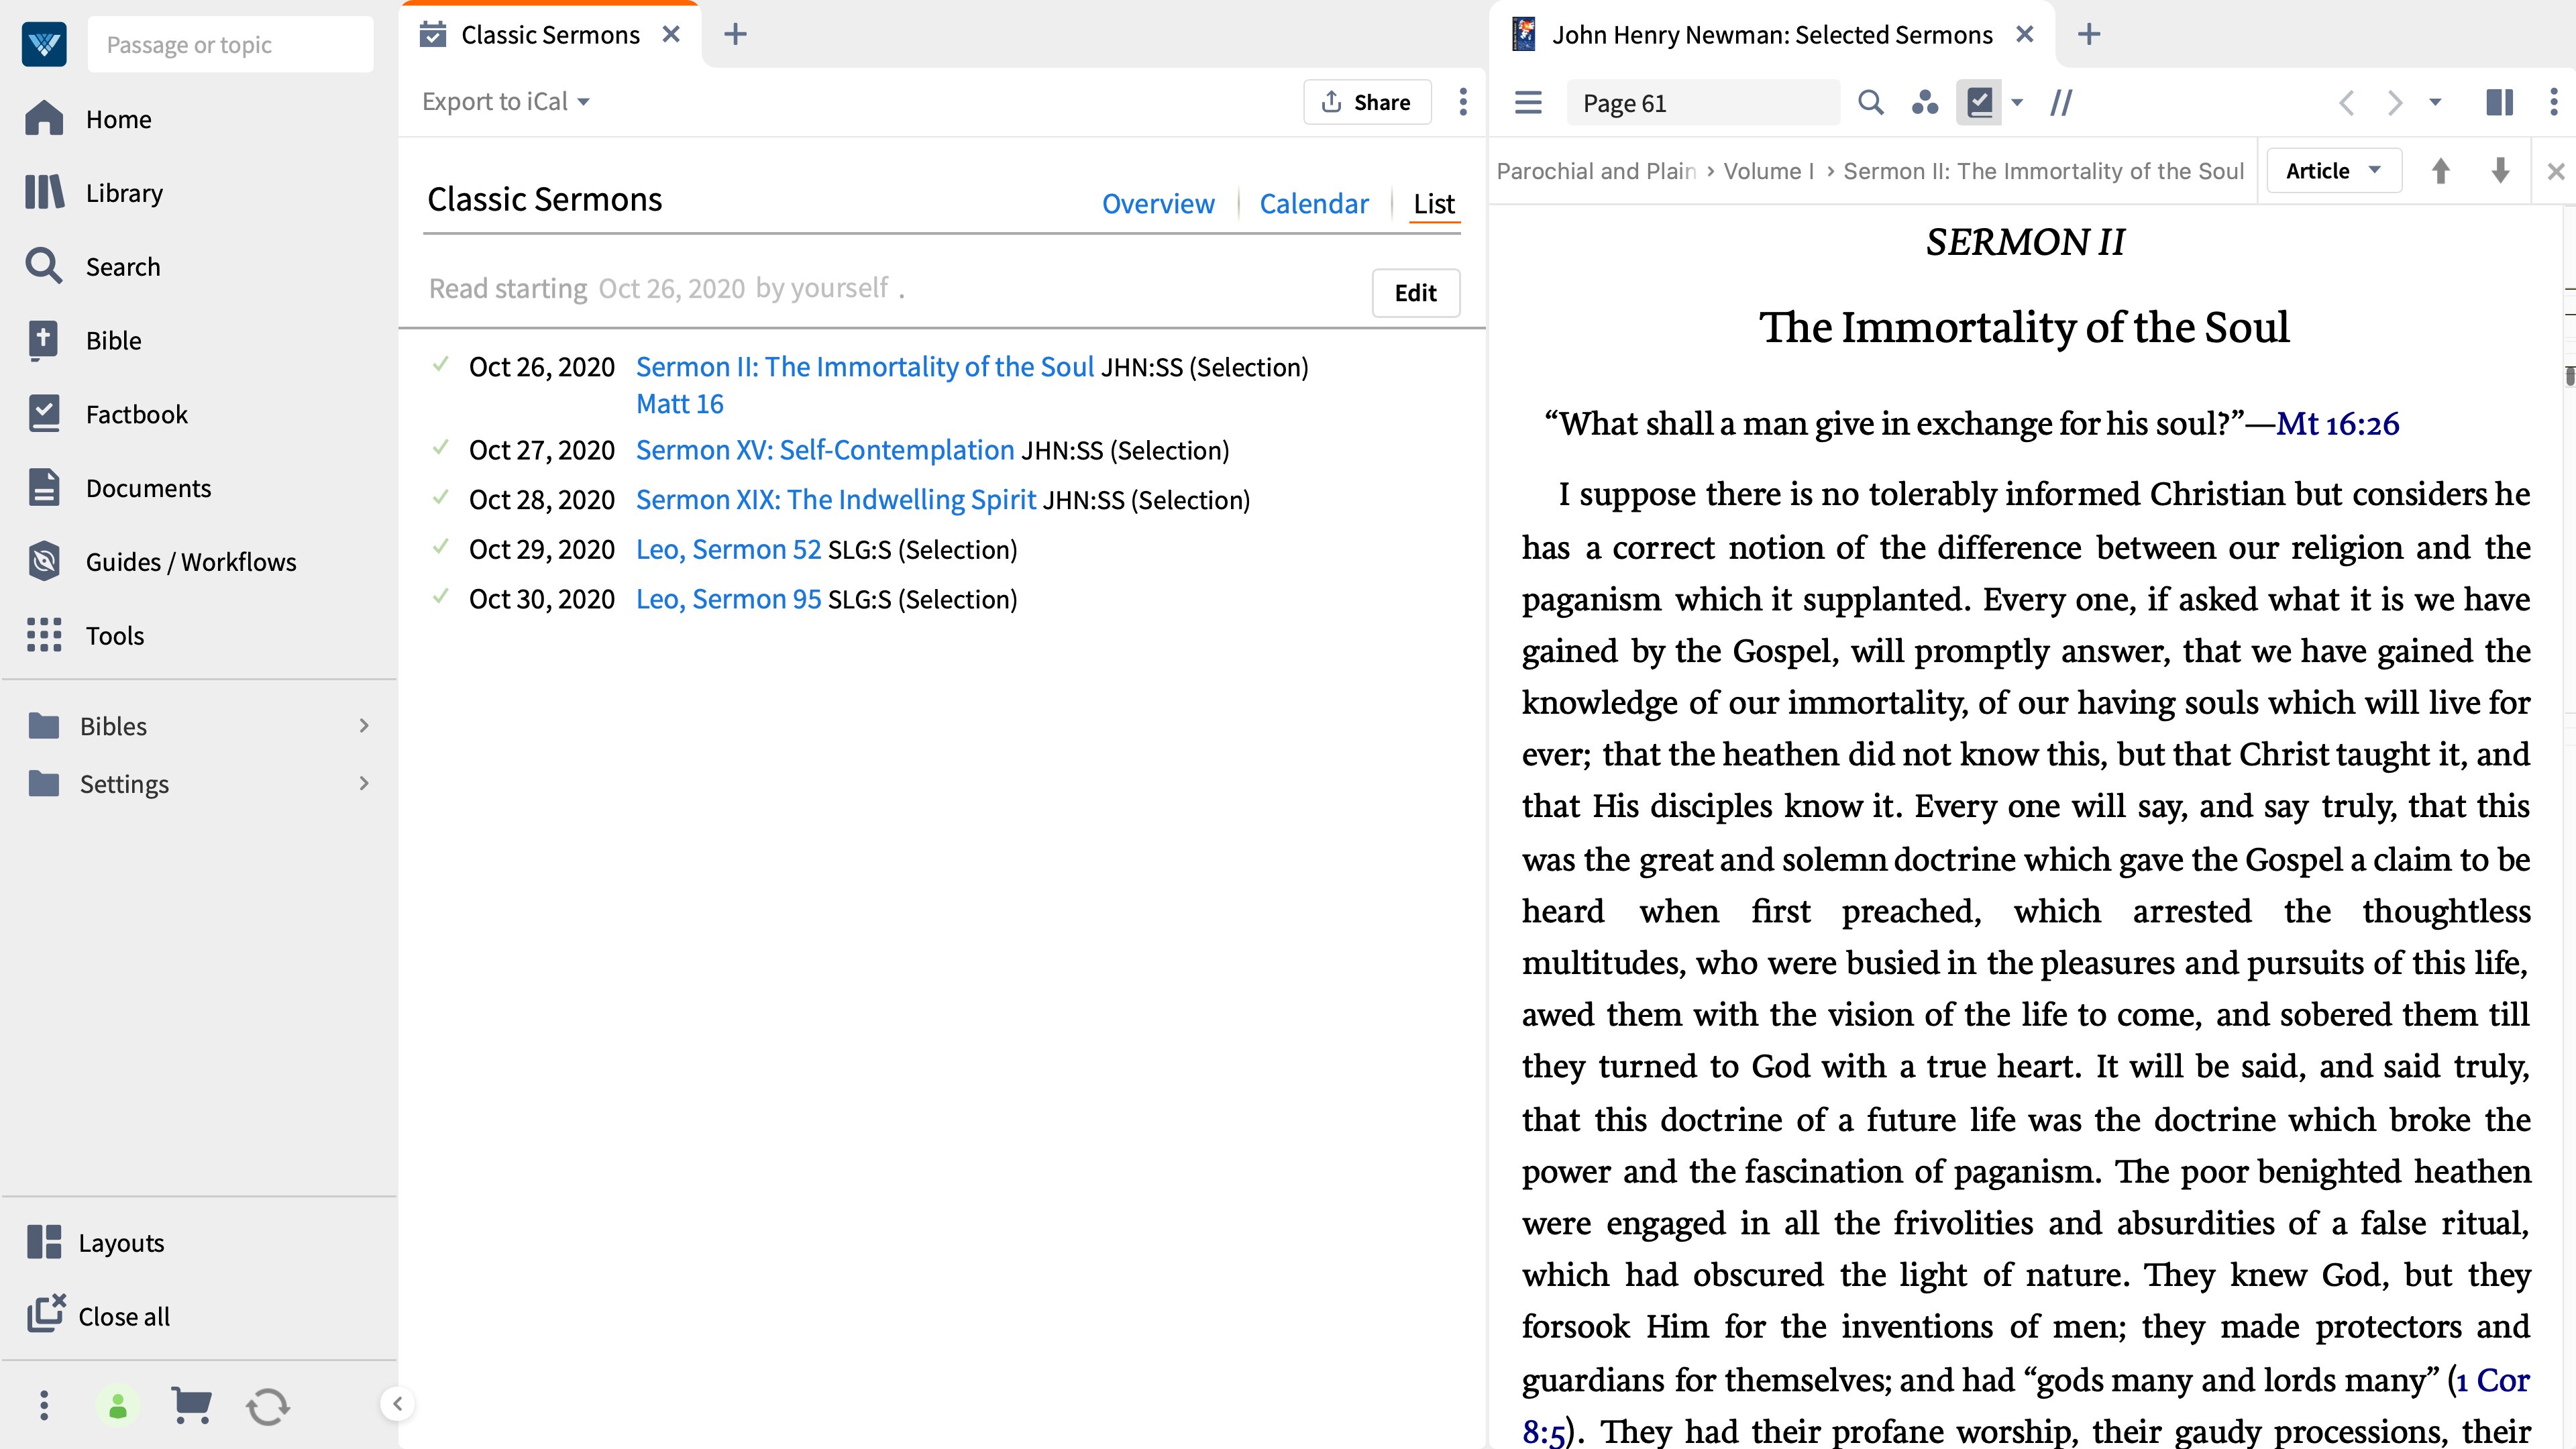This screenshot has height=1449, width=2576.
Task: Open the Article navigation dropdown
Action: pos(2333,171)
